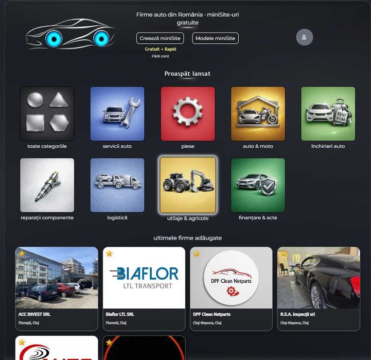
Task: Click Firme auto din România title
Action: click(x=187, y=19)
